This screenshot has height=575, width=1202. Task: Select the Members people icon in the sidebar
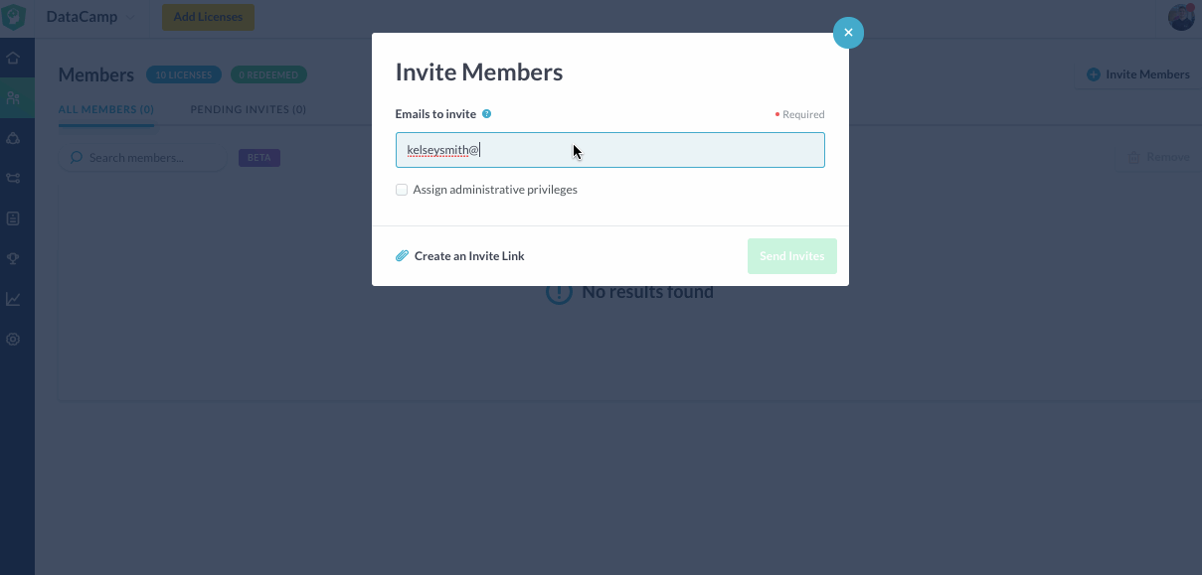pyautogui.click(x=13, y=98)
